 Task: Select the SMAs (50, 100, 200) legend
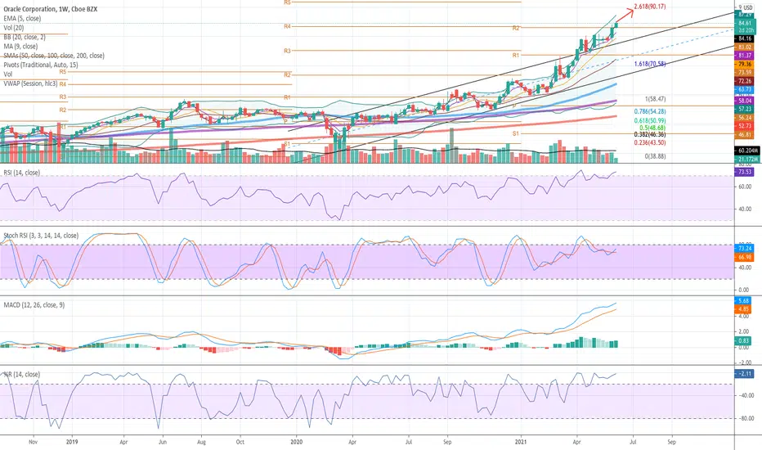coord(54,56)
